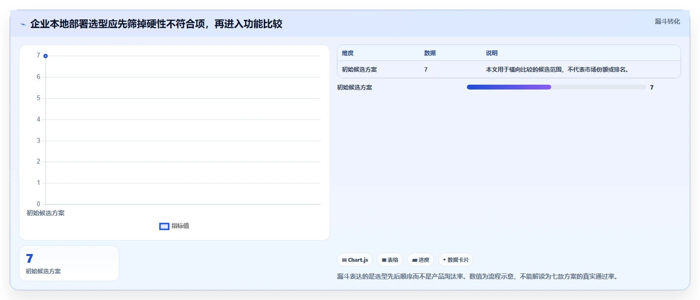Click the 初始候选方案 table cell
The height and width of the screenshot is (300, 700).
point(359,70)
